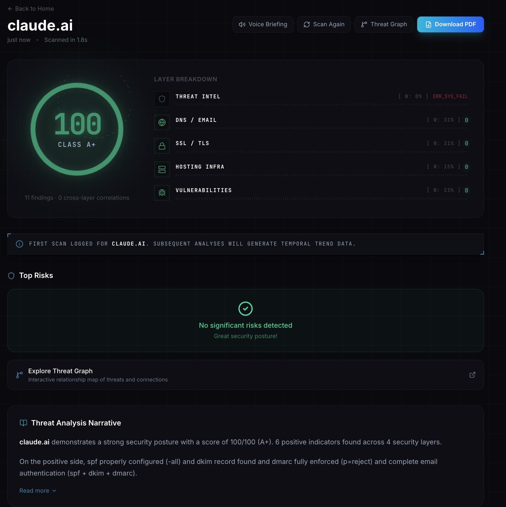Click the LAYER BREAKDOWN heading
The height and width of the screenshot is (507, 506).
[186, 79]
